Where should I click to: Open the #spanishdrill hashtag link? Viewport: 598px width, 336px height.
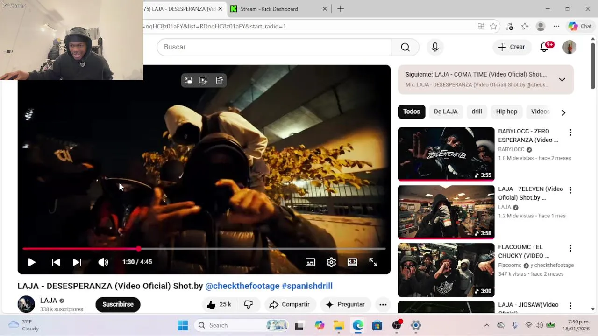click(307, 286)
